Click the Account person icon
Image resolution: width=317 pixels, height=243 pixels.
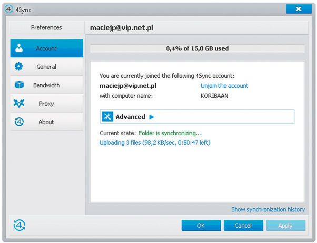[19, 48]
